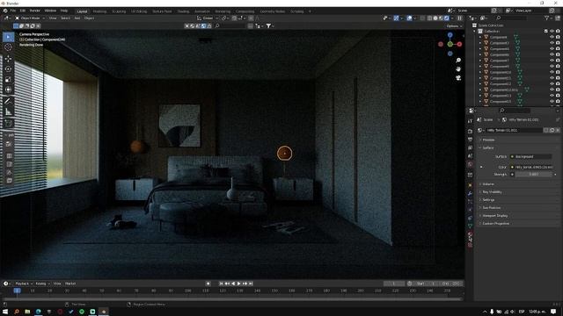The width and height of the screenshot is (563, 316).
Task: Select the Annotate tool
Action: pyautogui.click(x=9, y=102)
